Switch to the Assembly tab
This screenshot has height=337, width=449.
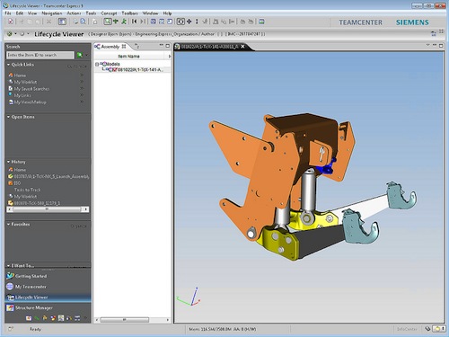pyautogui.click(x=110, y=47)
